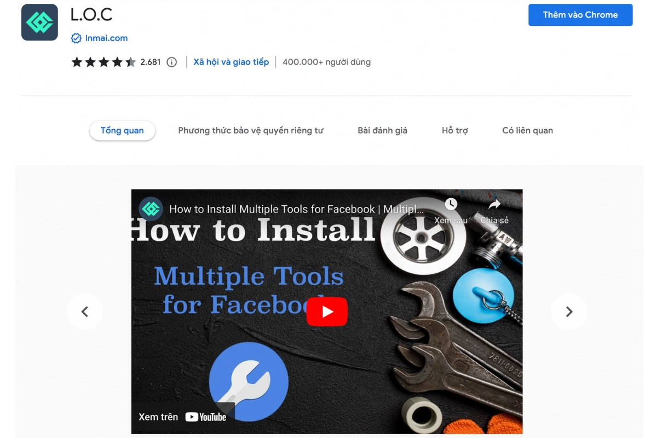This screenshot has width=657, height=438.
Task: Open the rating info icon
Action: (x=172, y=62)
